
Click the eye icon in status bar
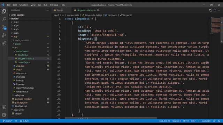(x=16, y=121)
